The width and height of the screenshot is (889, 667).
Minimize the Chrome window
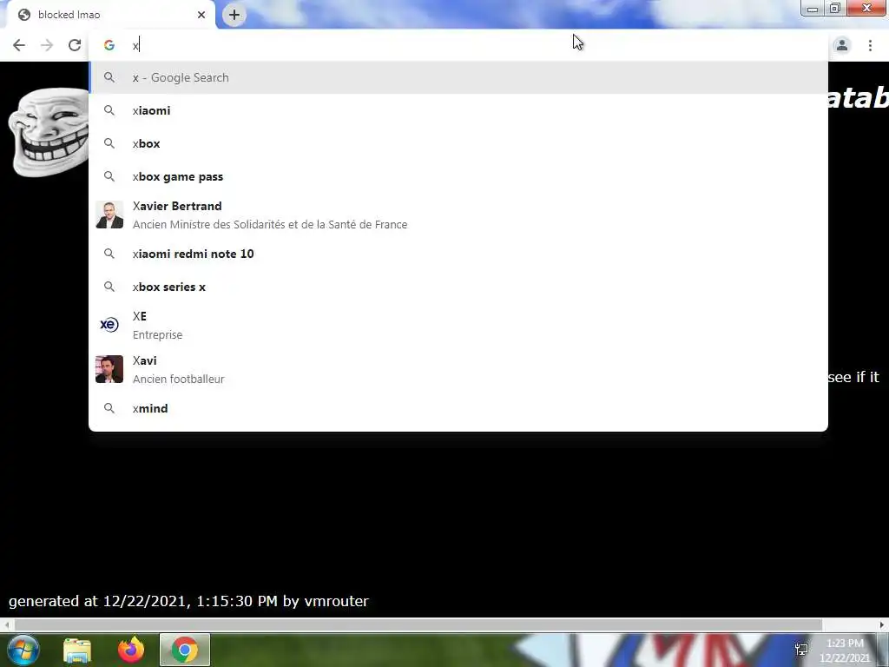coord(812,8)
